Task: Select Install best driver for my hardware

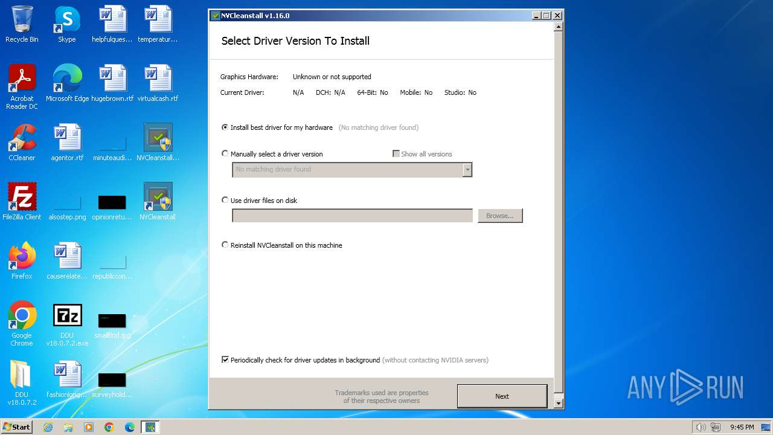Action: 277,127
